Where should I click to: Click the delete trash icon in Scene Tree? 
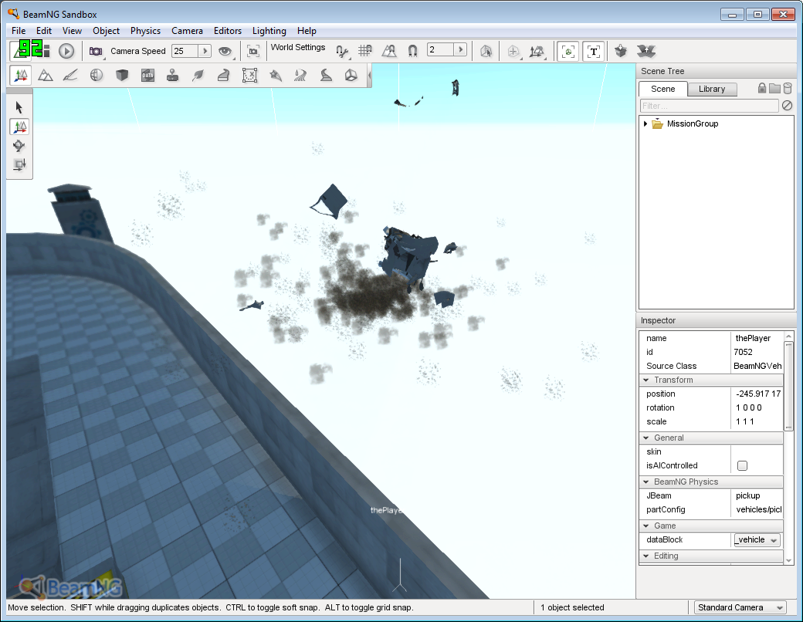(x=788, y=89)
